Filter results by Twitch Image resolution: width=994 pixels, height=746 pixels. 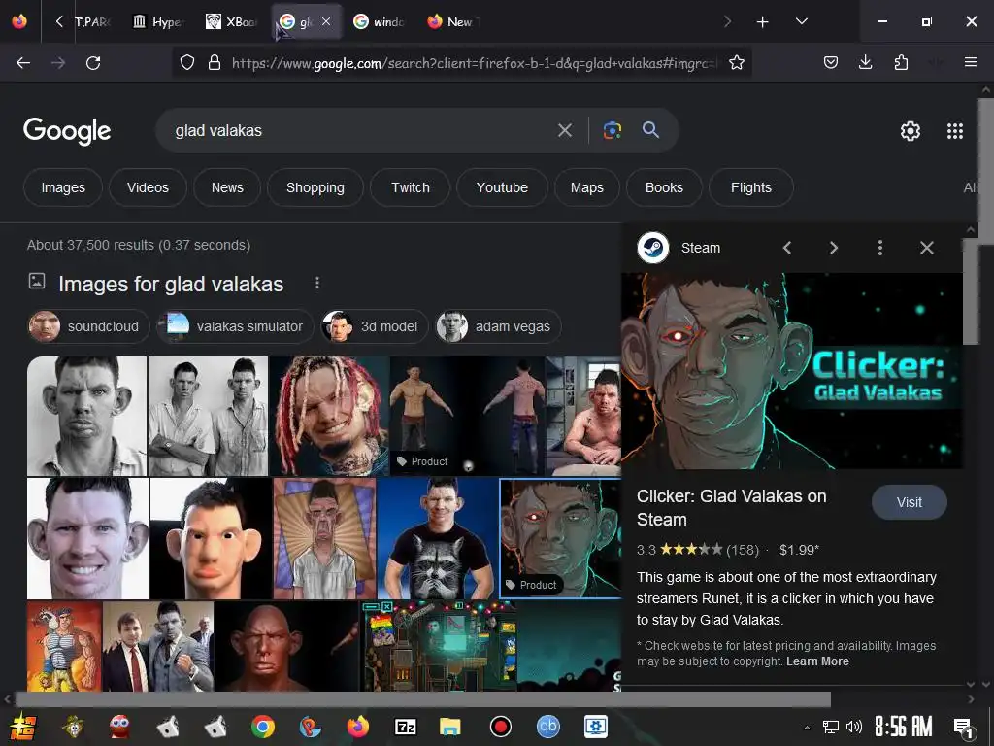[x=411, y=187]
